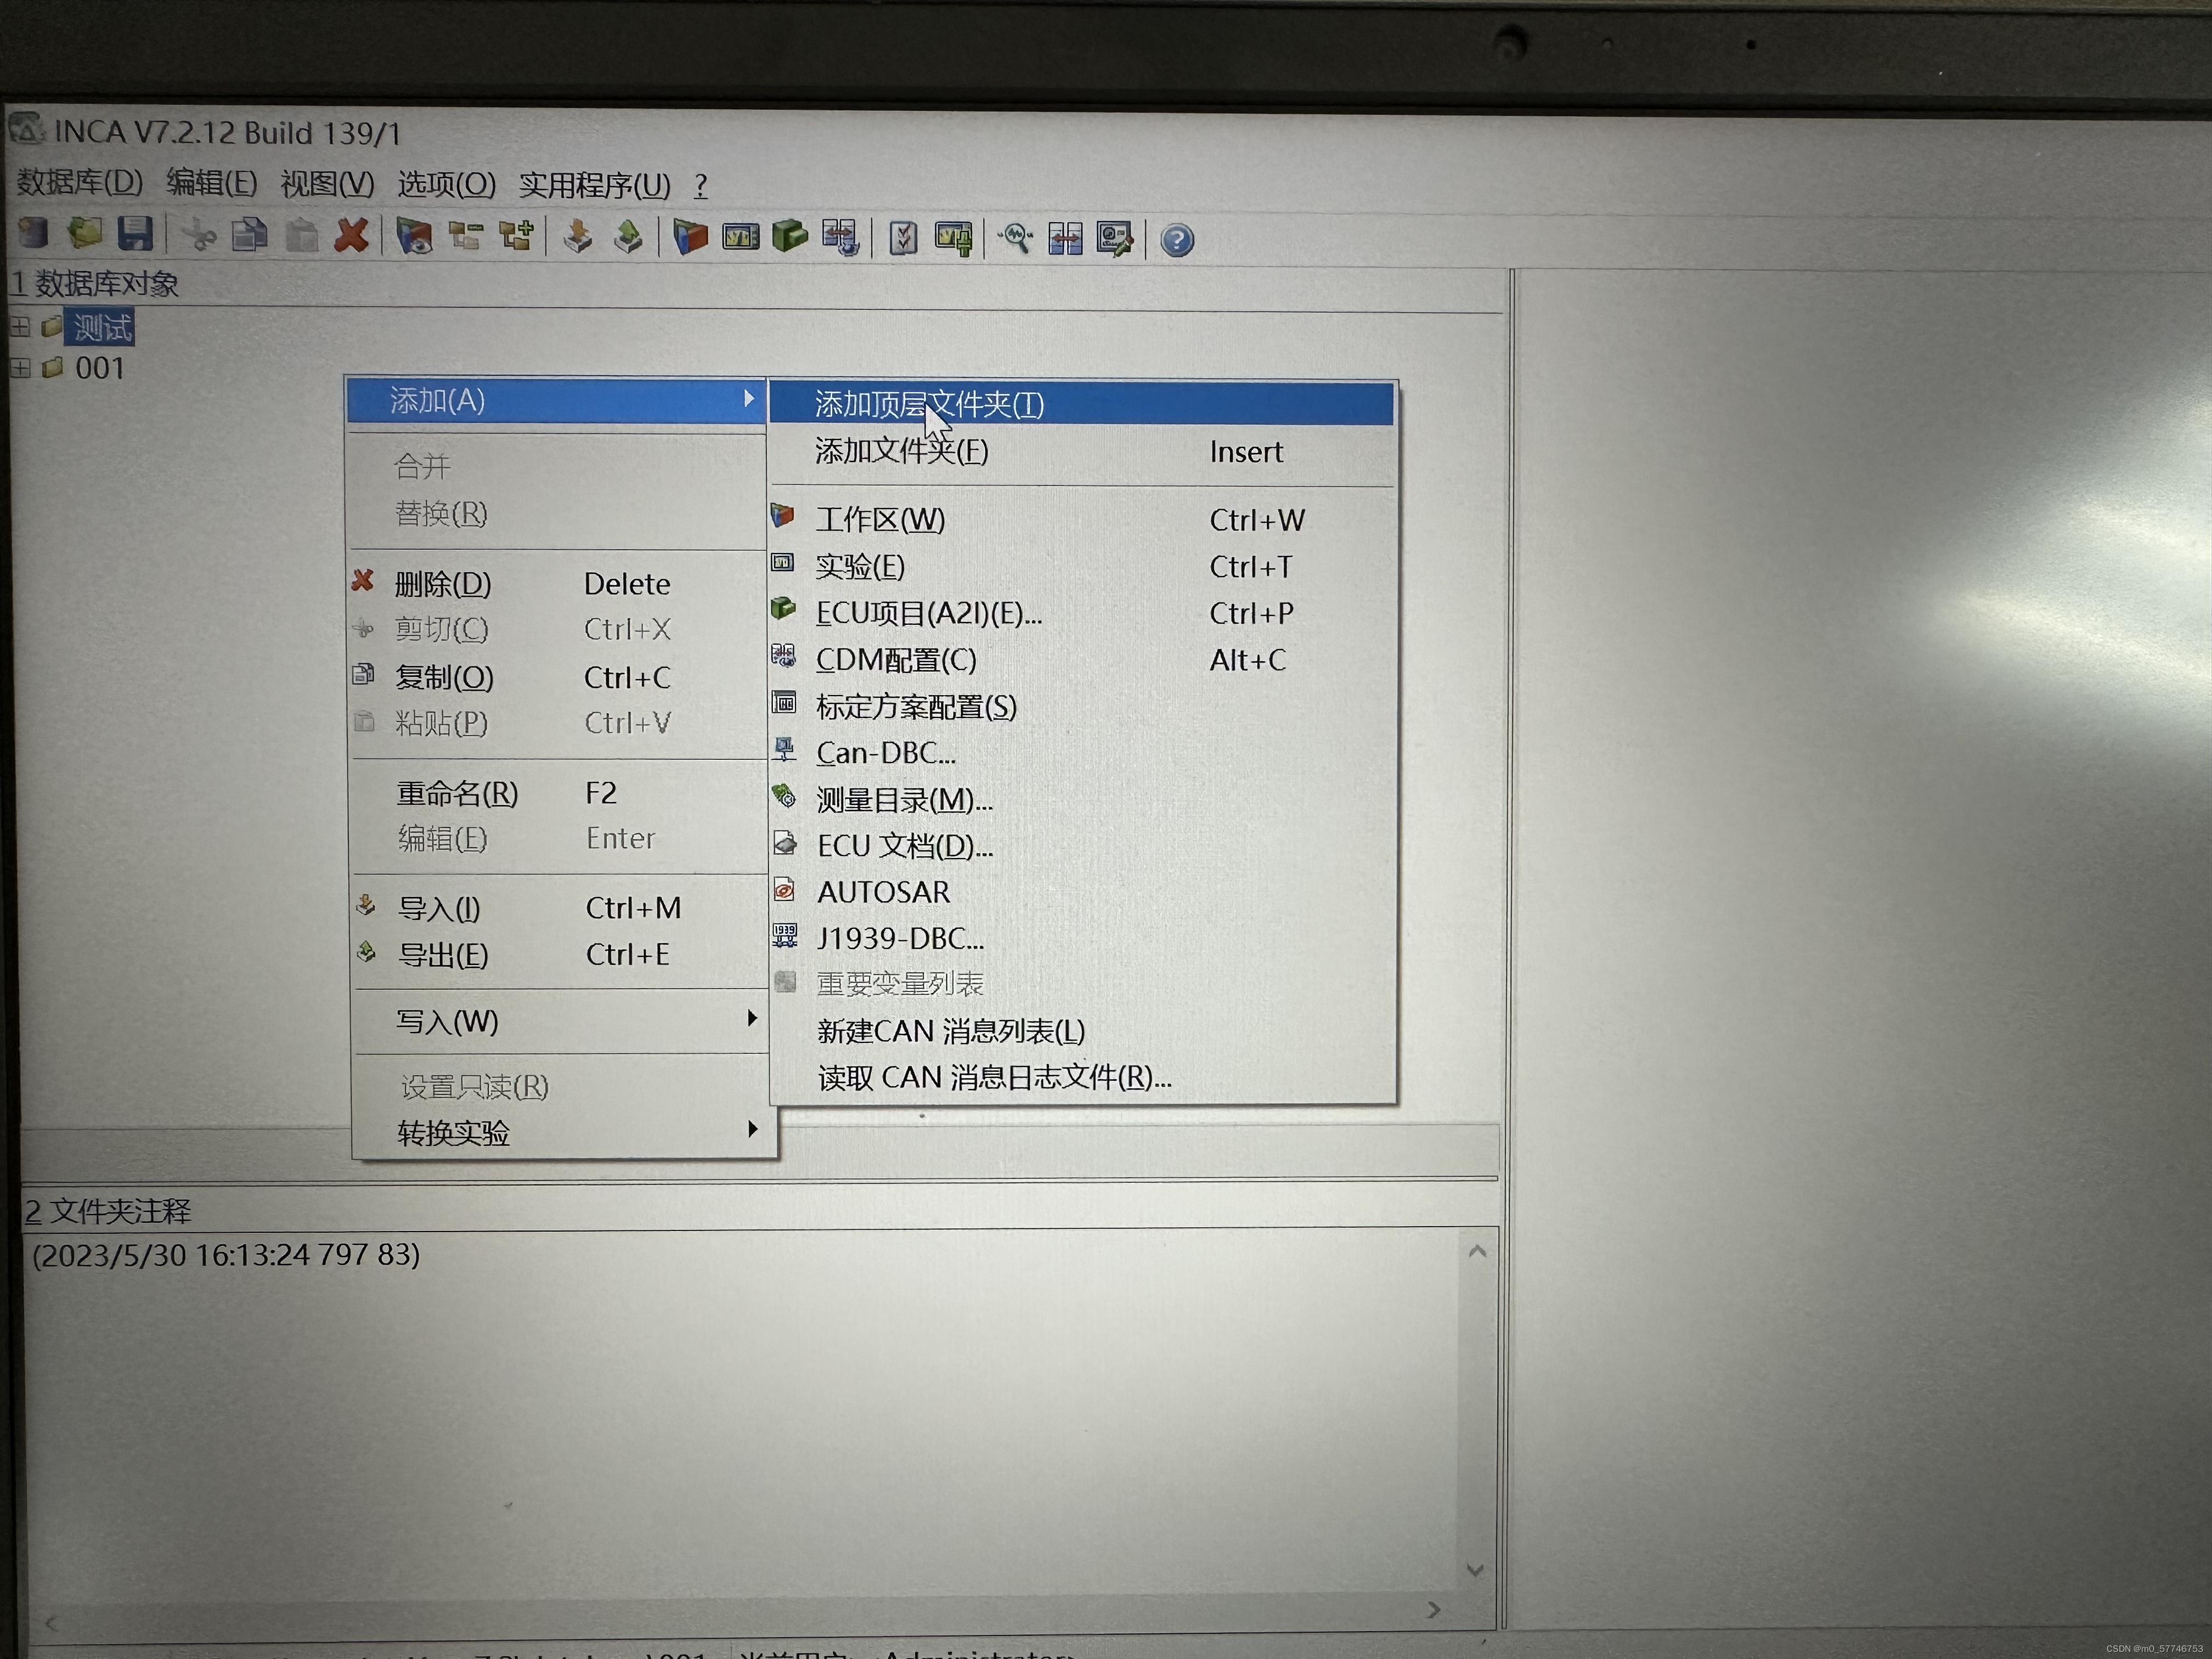This screenshot has height=1659, width=2212.
Task: Click scroll down arrow in folder comment pane
Action: click(x=1475, y=1569)
